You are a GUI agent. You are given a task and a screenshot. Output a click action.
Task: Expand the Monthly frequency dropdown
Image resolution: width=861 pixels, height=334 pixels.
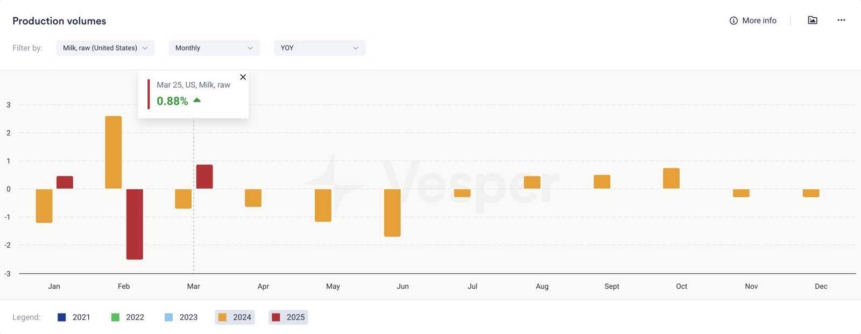pos(214,48)
